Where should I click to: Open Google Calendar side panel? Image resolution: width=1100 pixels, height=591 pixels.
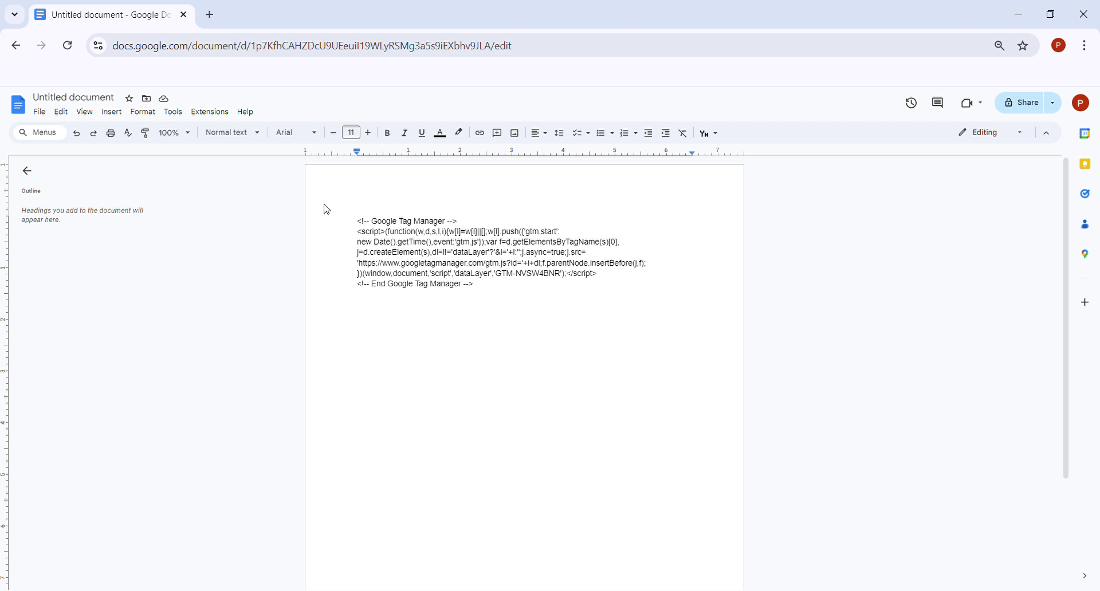[x=1085, y=134]
